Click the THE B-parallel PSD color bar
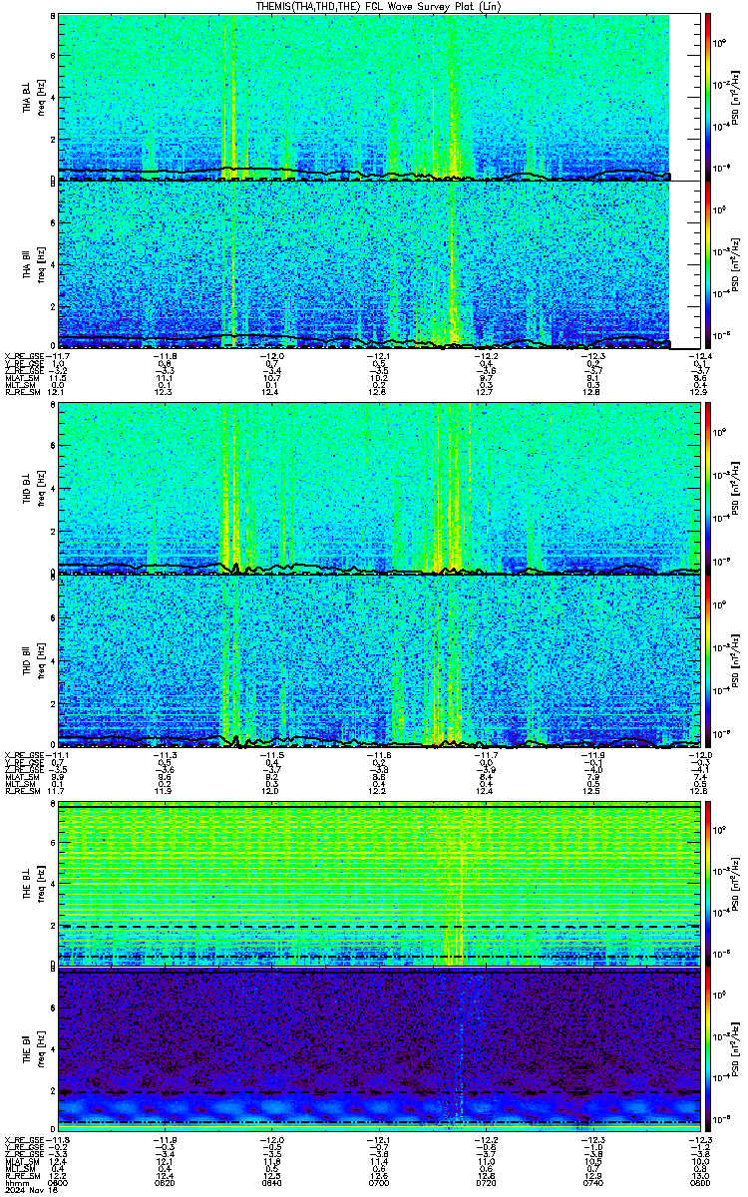 pos(708,1050)
